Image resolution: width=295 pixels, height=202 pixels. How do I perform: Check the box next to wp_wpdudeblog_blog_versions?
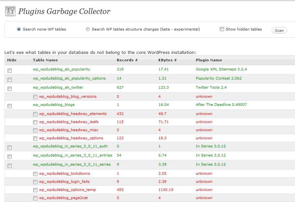pos(35,97)
